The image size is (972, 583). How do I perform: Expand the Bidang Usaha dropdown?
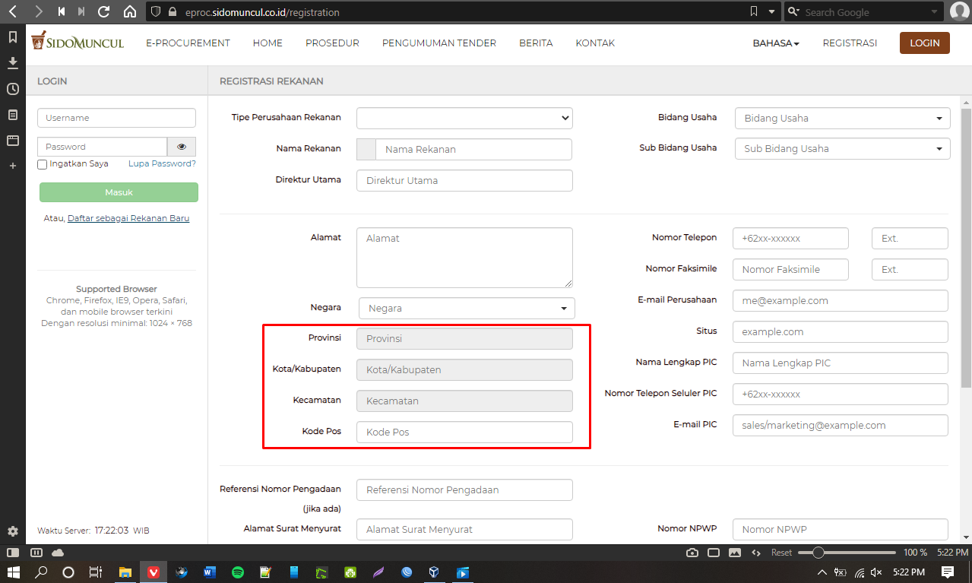point(842,119)
